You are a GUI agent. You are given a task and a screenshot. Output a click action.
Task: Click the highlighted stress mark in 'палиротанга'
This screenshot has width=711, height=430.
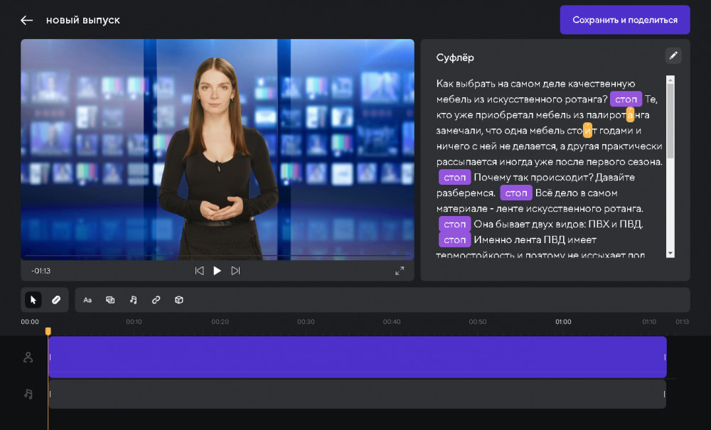[x=630, y=114]
